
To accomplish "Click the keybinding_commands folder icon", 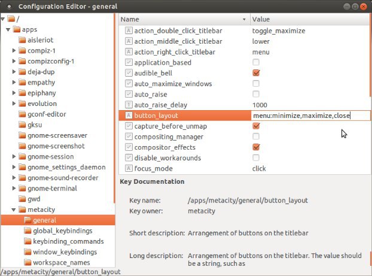I will tap(28, 241).
